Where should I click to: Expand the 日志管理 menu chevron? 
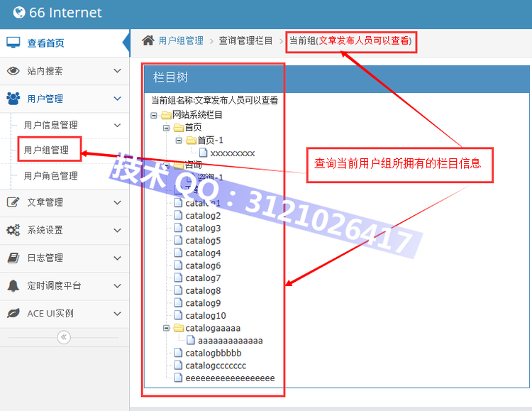(x=117, y=258)
